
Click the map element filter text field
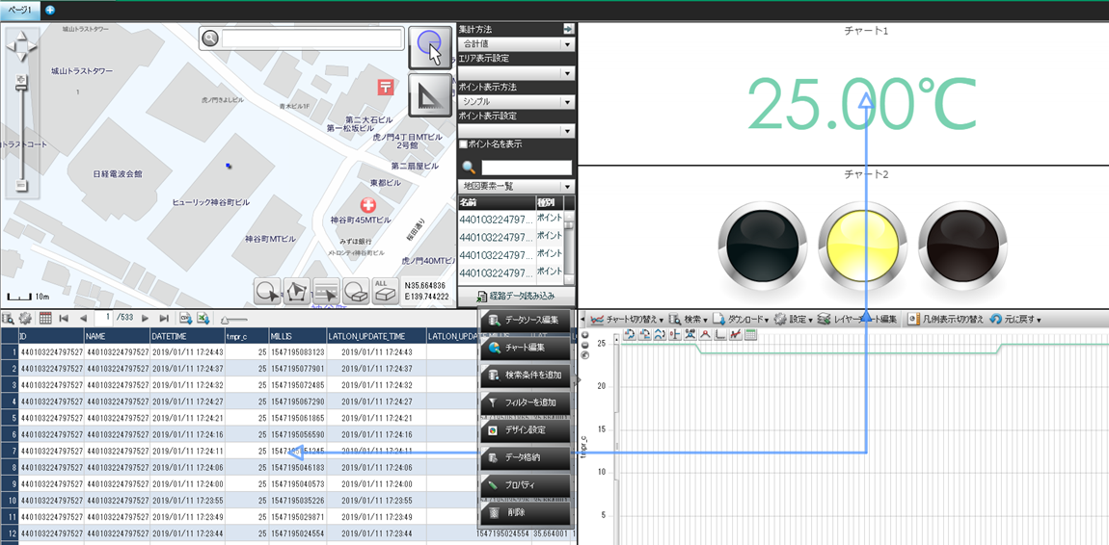point(527,168)
